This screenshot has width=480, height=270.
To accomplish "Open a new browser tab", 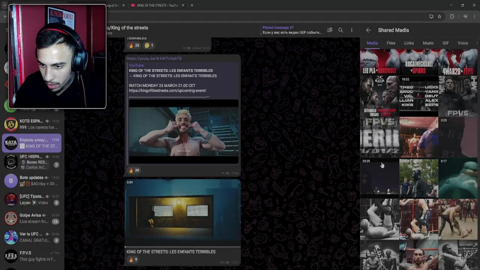I will tap(192, 5).
